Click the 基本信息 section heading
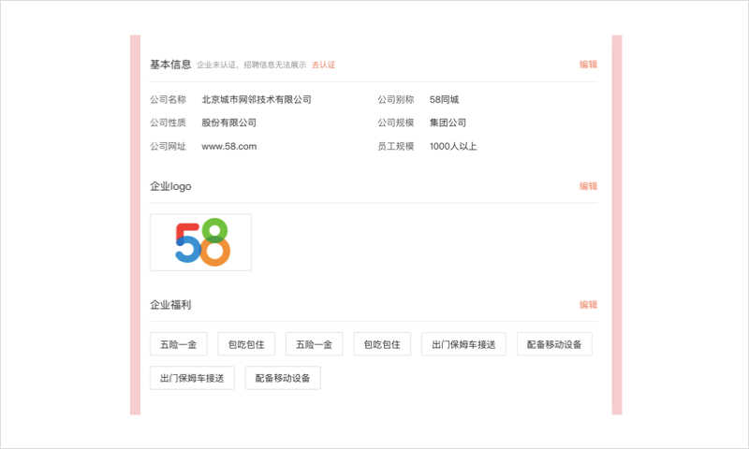The width and height of the screenshot is (749, 449). tap(170, 65)
